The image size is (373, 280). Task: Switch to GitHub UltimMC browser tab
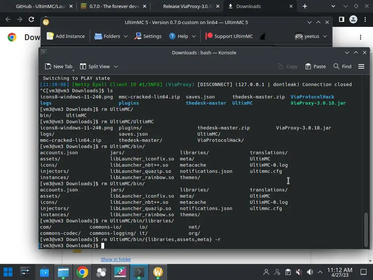tap(40, 7)
